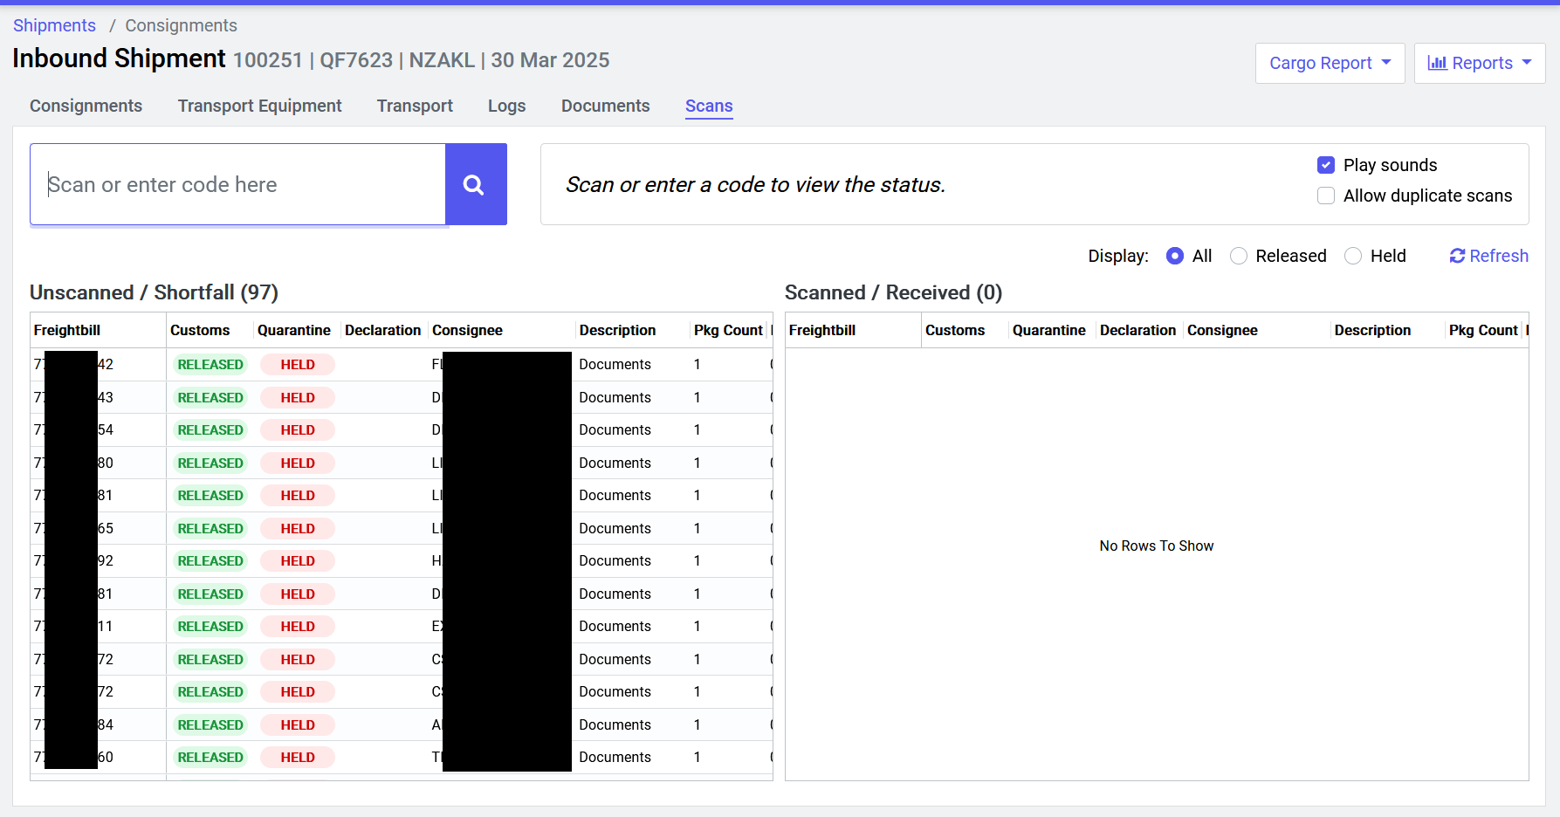Click HELD badge in freightbill ending 92 row
The width and height of the screenshot is (1560, 817).
point(298,560)
